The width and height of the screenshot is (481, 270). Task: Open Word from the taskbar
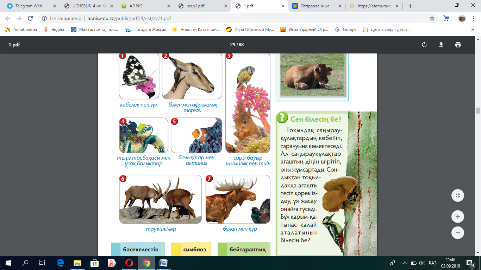click(164, 263)
